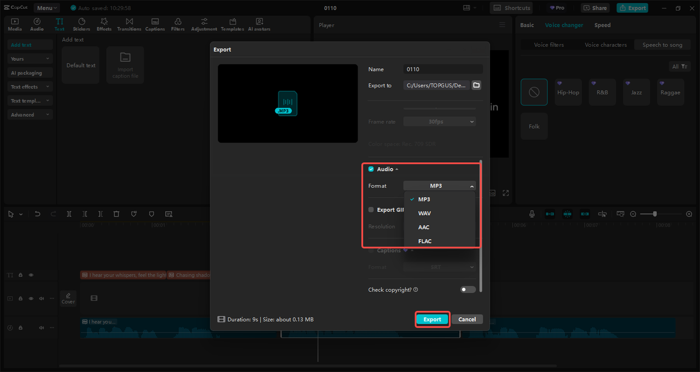Click the folder icon beside Export to path
Screen dimensions: 700x372
point(476,85)
